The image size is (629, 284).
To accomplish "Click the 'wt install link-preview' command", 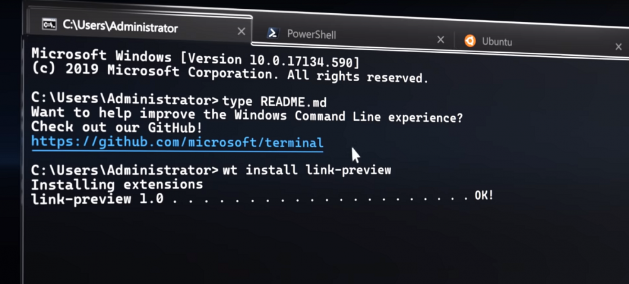I will pos(306,170).
